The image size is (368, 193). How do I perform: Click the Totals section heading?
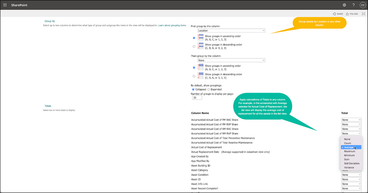point(48,106)
